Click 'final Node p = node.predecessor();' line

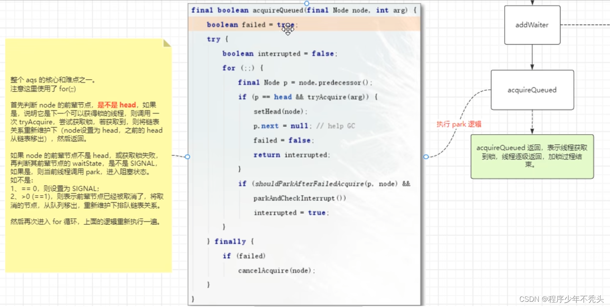(305, 83)
